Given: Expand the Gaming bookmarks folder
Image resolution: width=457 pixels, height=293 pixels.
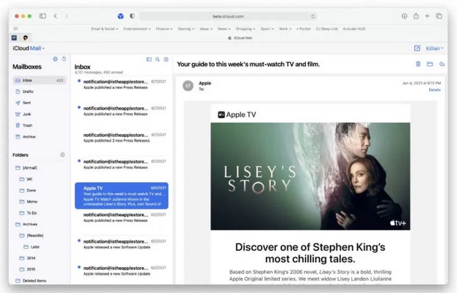Looking at the screenshot, I should coord(186,29).
